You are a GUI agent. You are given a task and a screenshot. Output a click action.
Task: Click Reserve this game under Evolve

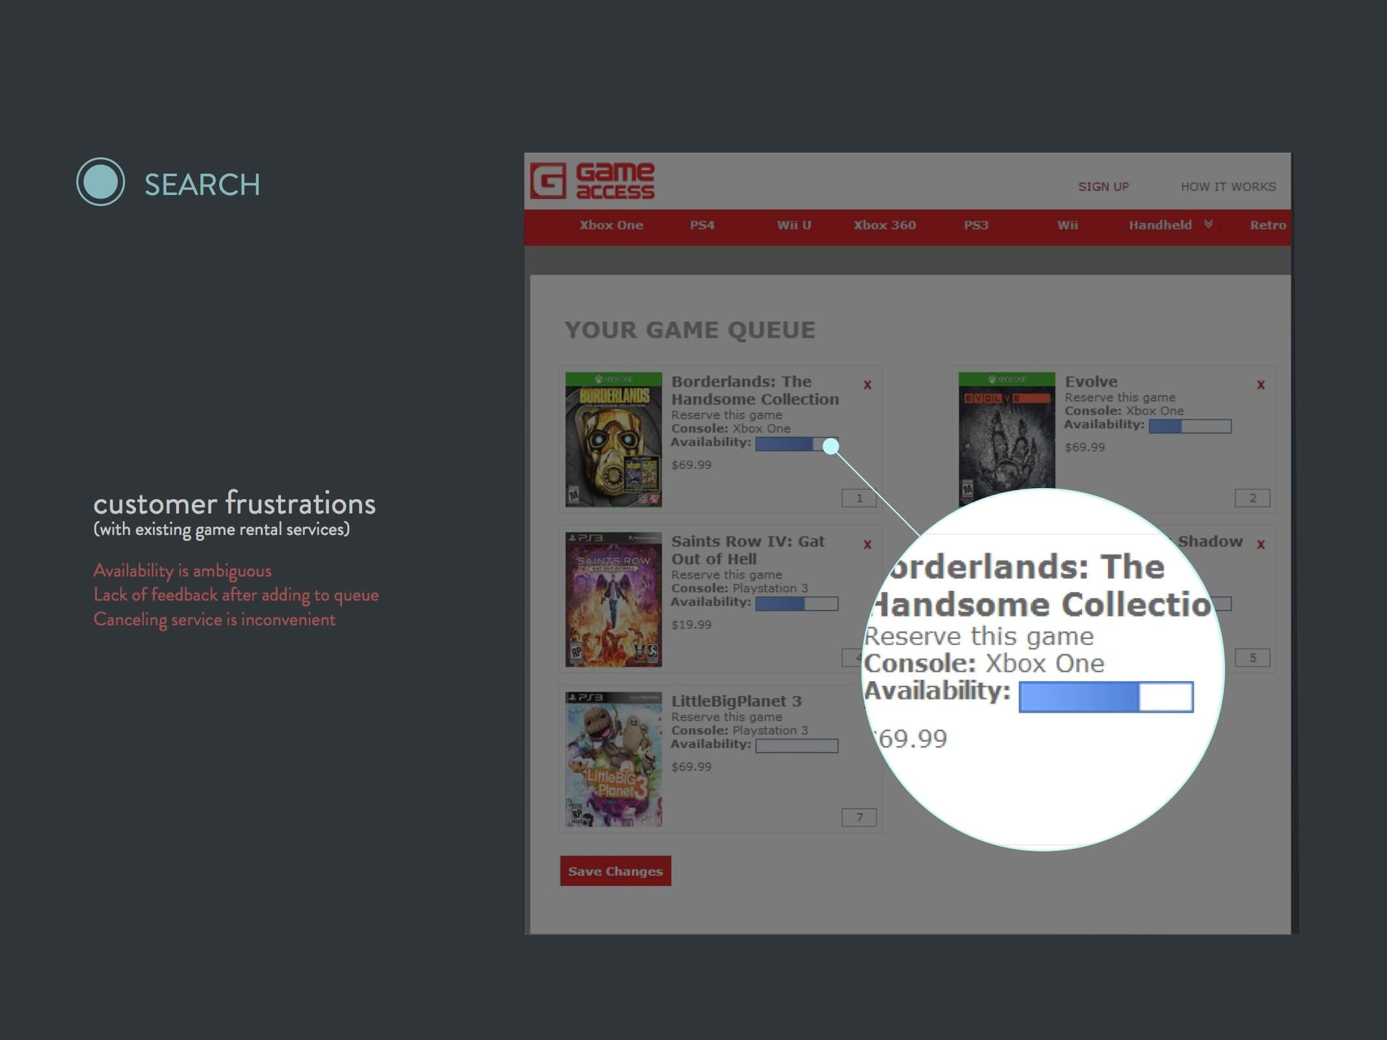1120,397
